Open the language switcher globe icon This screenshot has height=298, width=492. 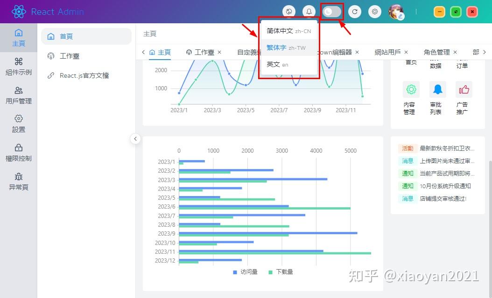[x=289, y=12]
